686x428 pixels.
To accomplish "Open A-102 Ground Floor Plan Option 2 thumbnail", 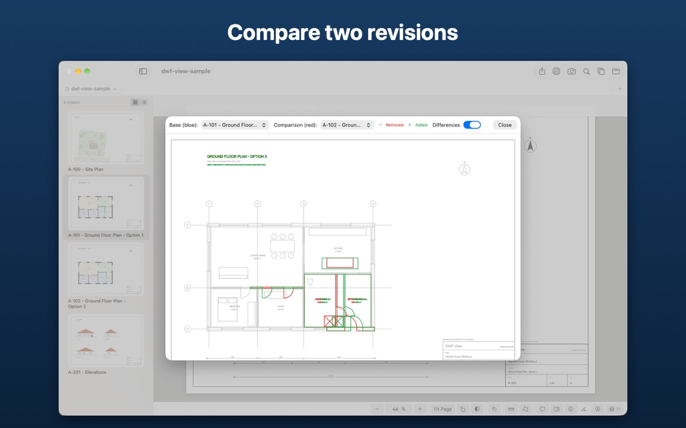I will (106, 269).
